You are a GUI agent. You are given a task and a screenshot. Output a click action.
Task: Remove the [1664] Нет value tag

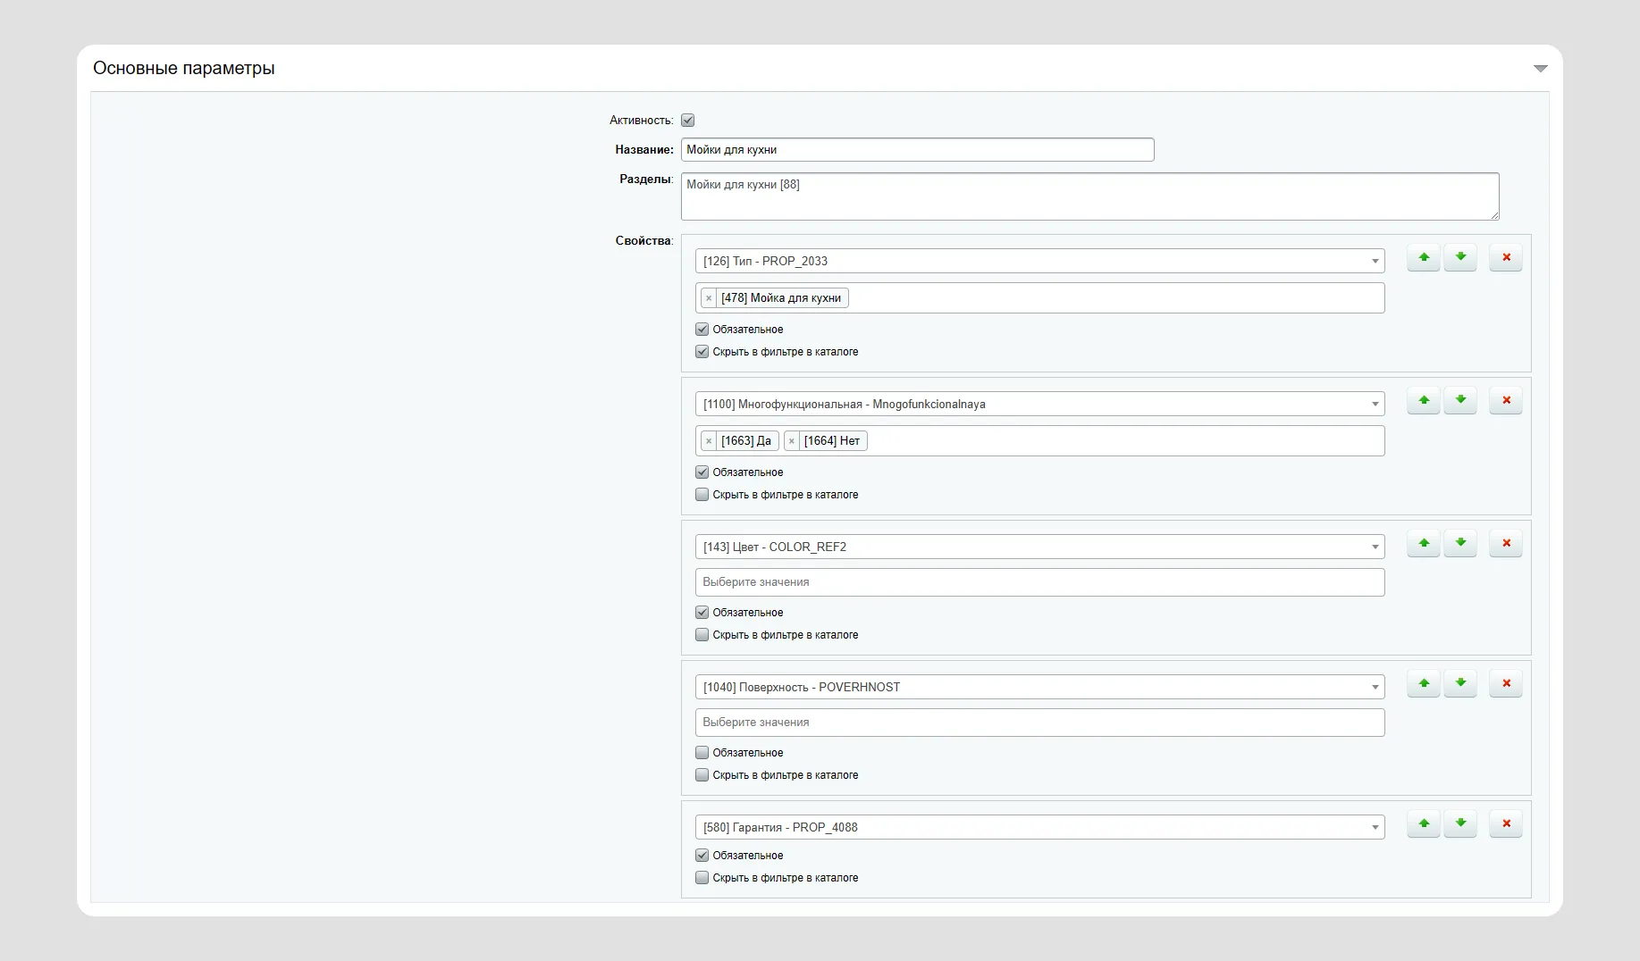pos(792,441)
